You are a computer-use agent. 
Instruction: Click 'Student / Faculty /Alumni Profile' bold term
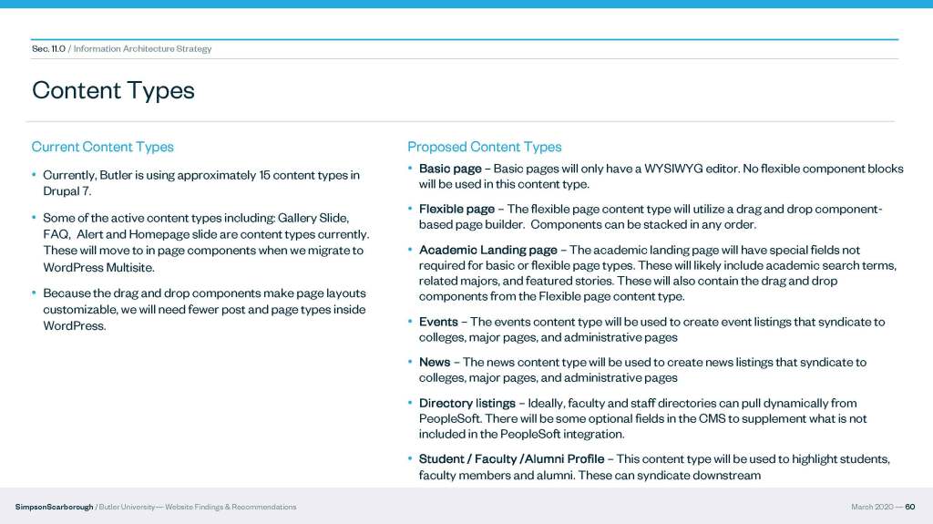[x=511, y=458]
